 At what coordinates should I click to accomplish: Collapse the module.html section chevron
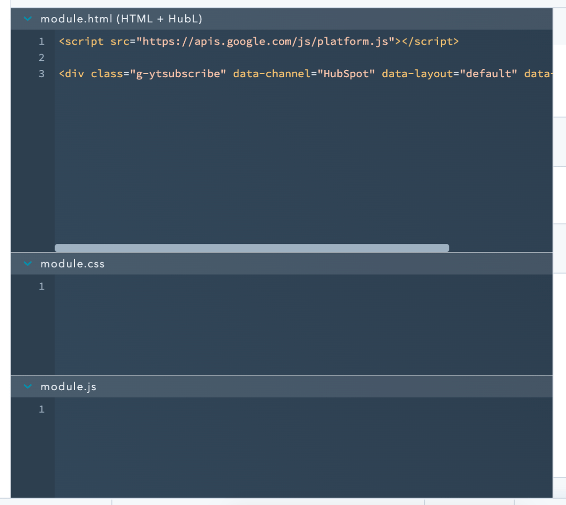tap(28, 19)
